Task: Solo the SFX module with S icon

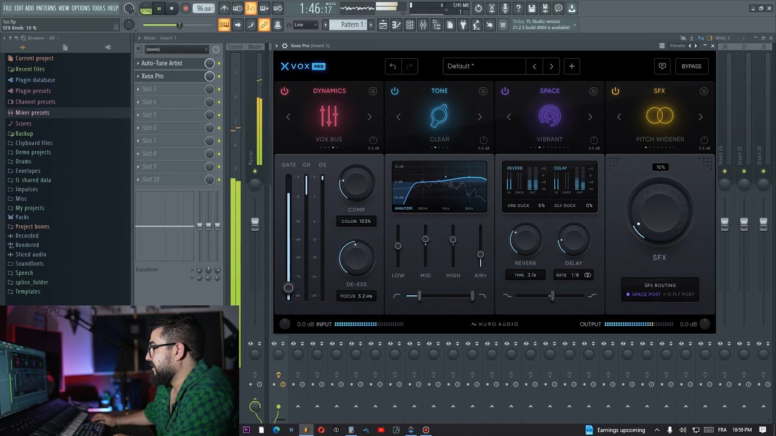Action: tap(704, 91)
